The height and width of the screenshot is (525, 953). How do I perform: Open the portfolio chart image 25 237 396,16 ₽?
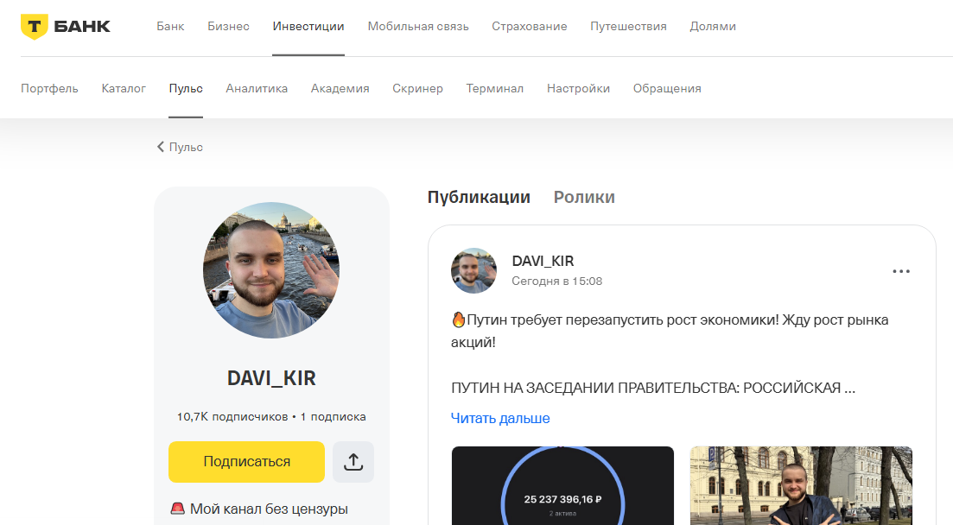(562, 485)
